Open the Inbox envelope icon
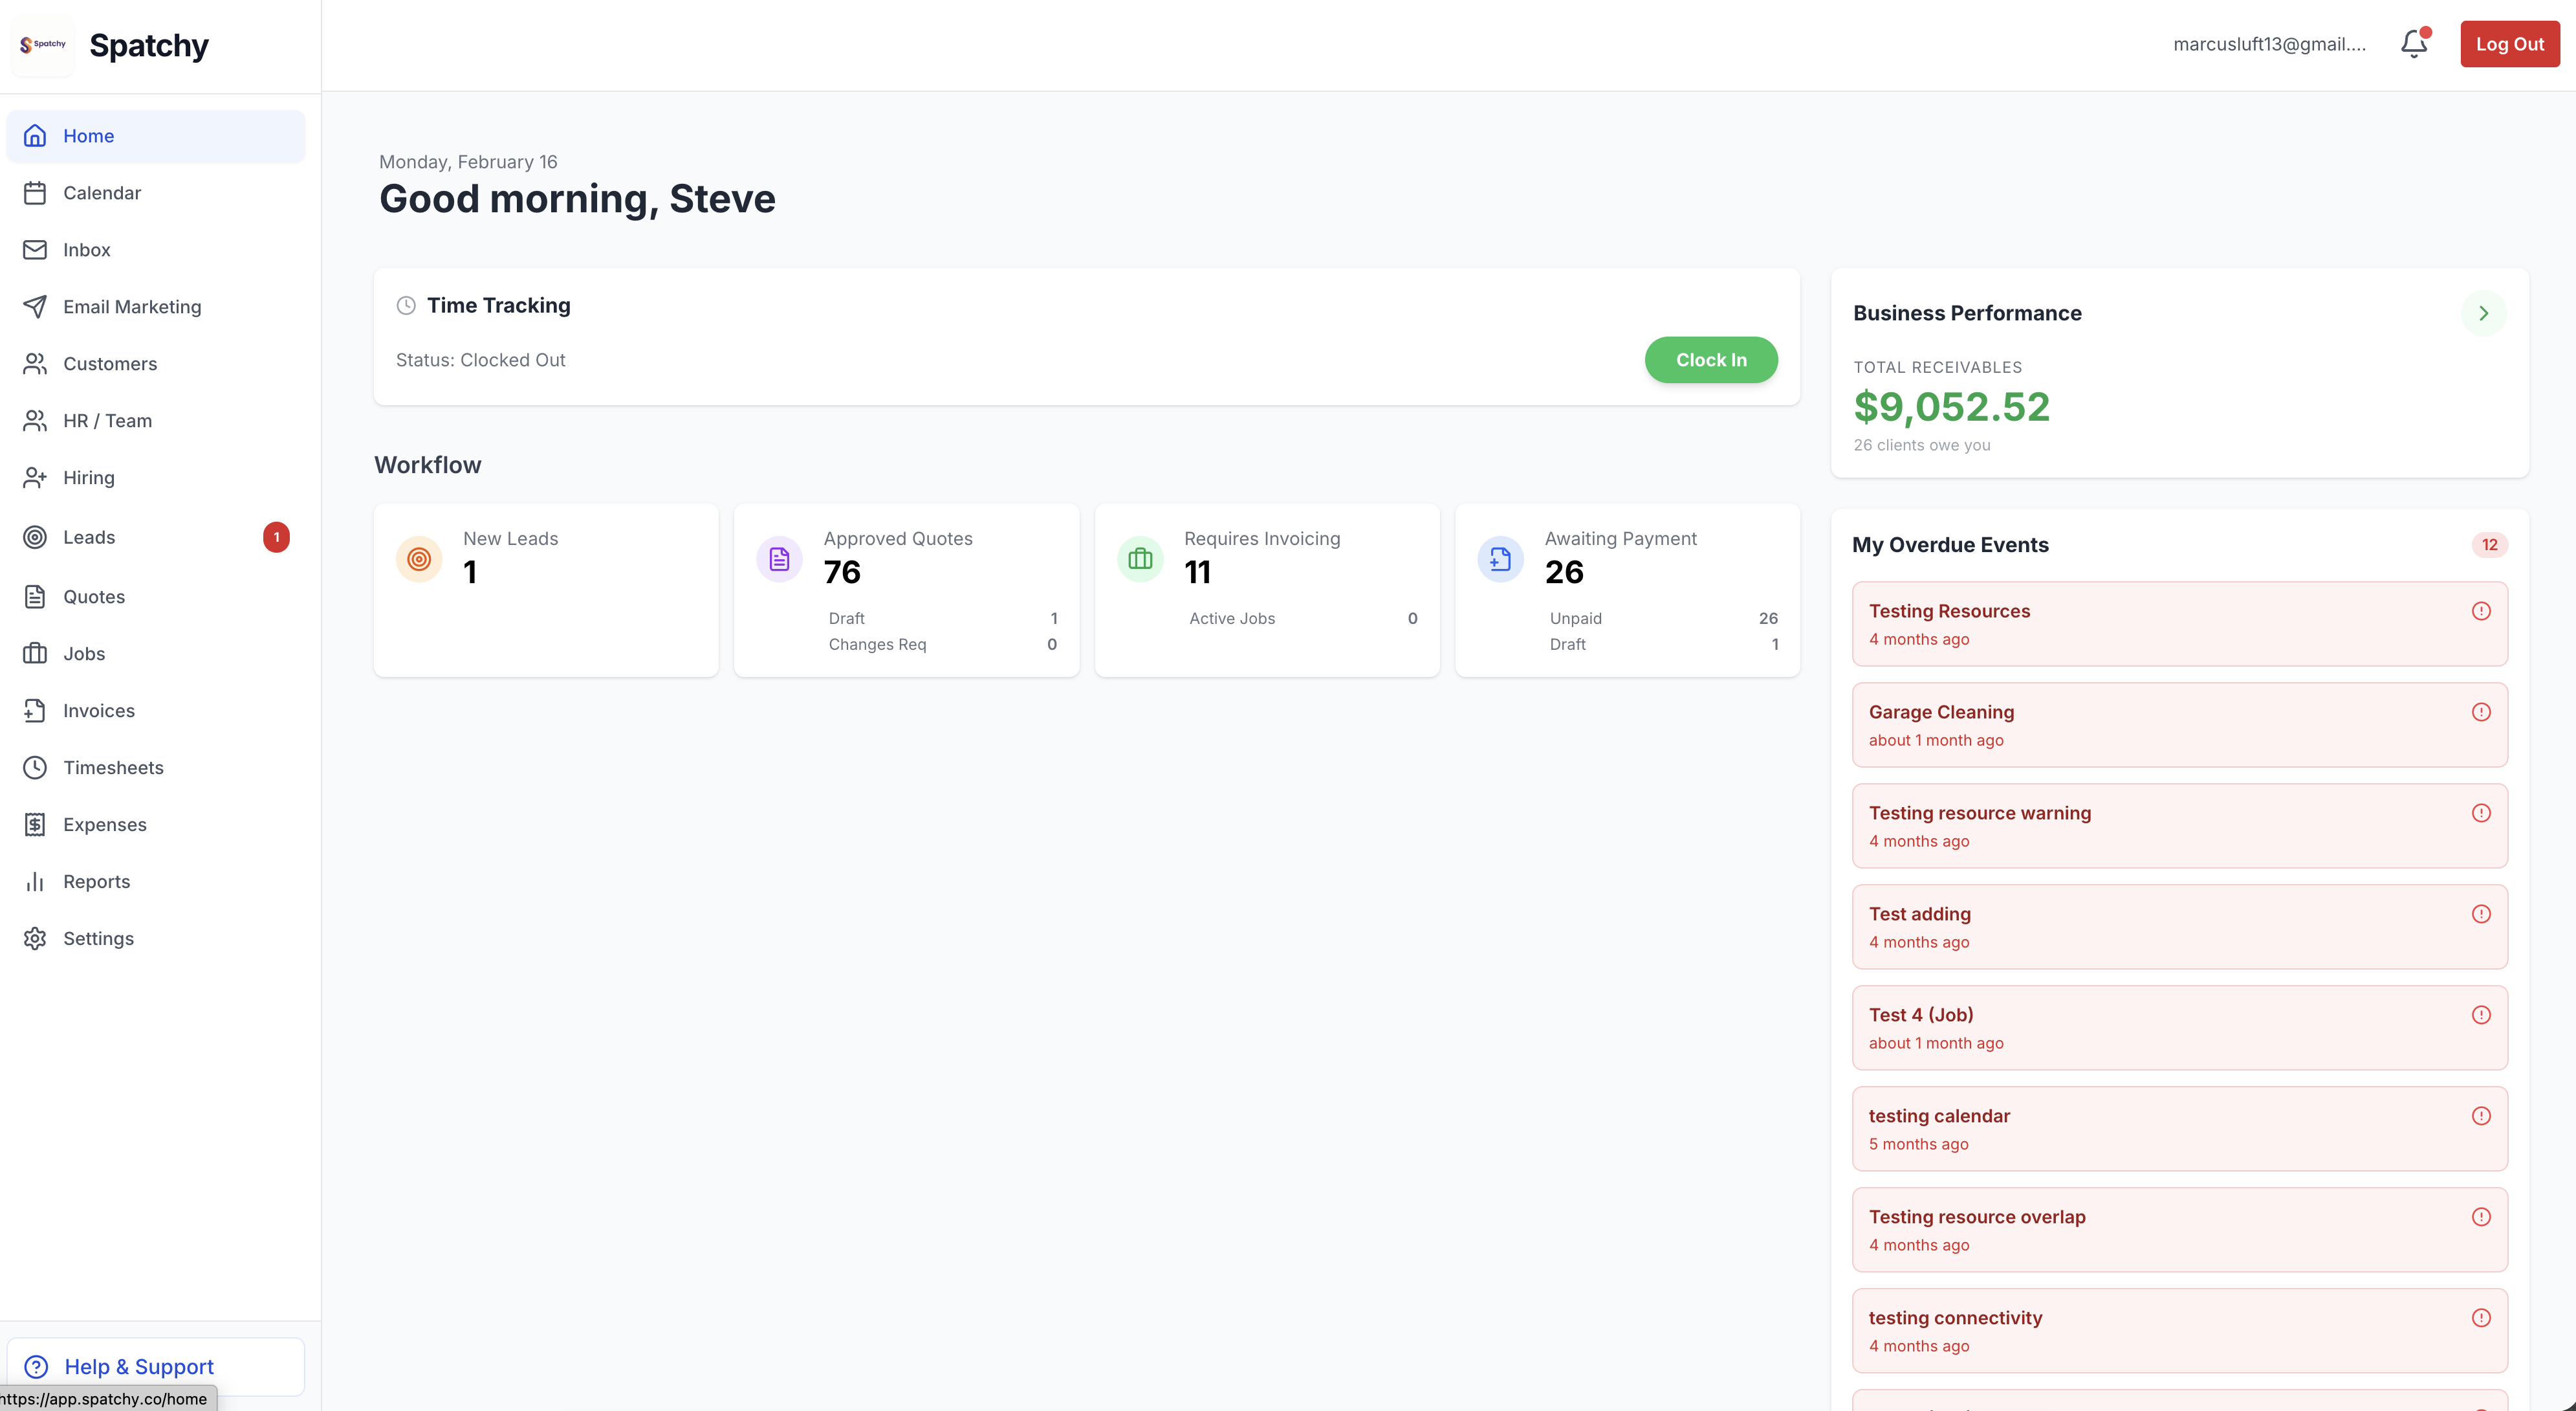The width and height of the screenshot is (2576, 1411). pyautogui.click(x=35, y=250)
